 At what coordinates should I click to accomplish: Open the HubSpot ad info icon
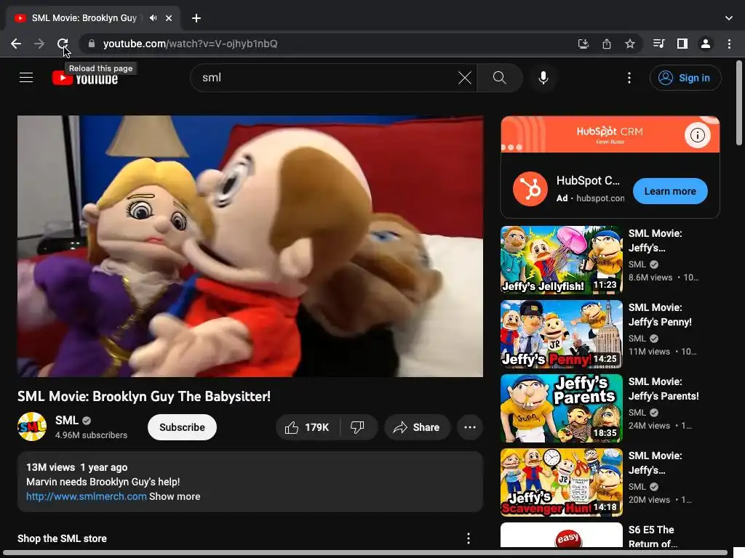697,135
